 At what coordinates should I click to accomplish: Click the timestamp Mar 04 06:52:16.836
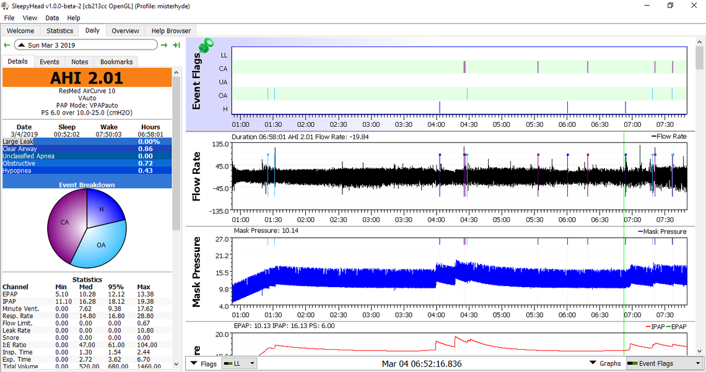click(422, 363)
